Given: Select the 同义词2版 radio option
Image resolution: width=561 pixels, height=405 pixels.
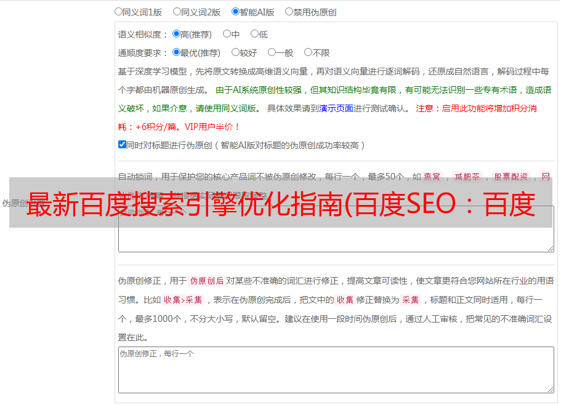Looking at the screenshot, I should point(177,12).
